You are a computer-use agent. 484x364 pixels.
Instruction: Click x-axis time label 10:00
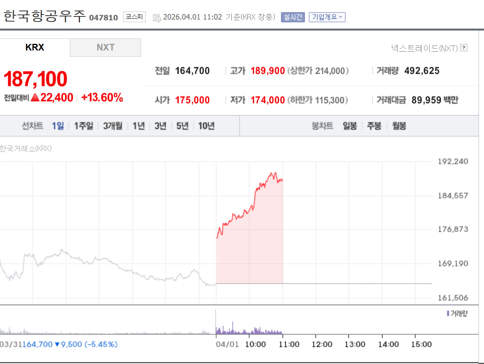click(x=255, y=344)
